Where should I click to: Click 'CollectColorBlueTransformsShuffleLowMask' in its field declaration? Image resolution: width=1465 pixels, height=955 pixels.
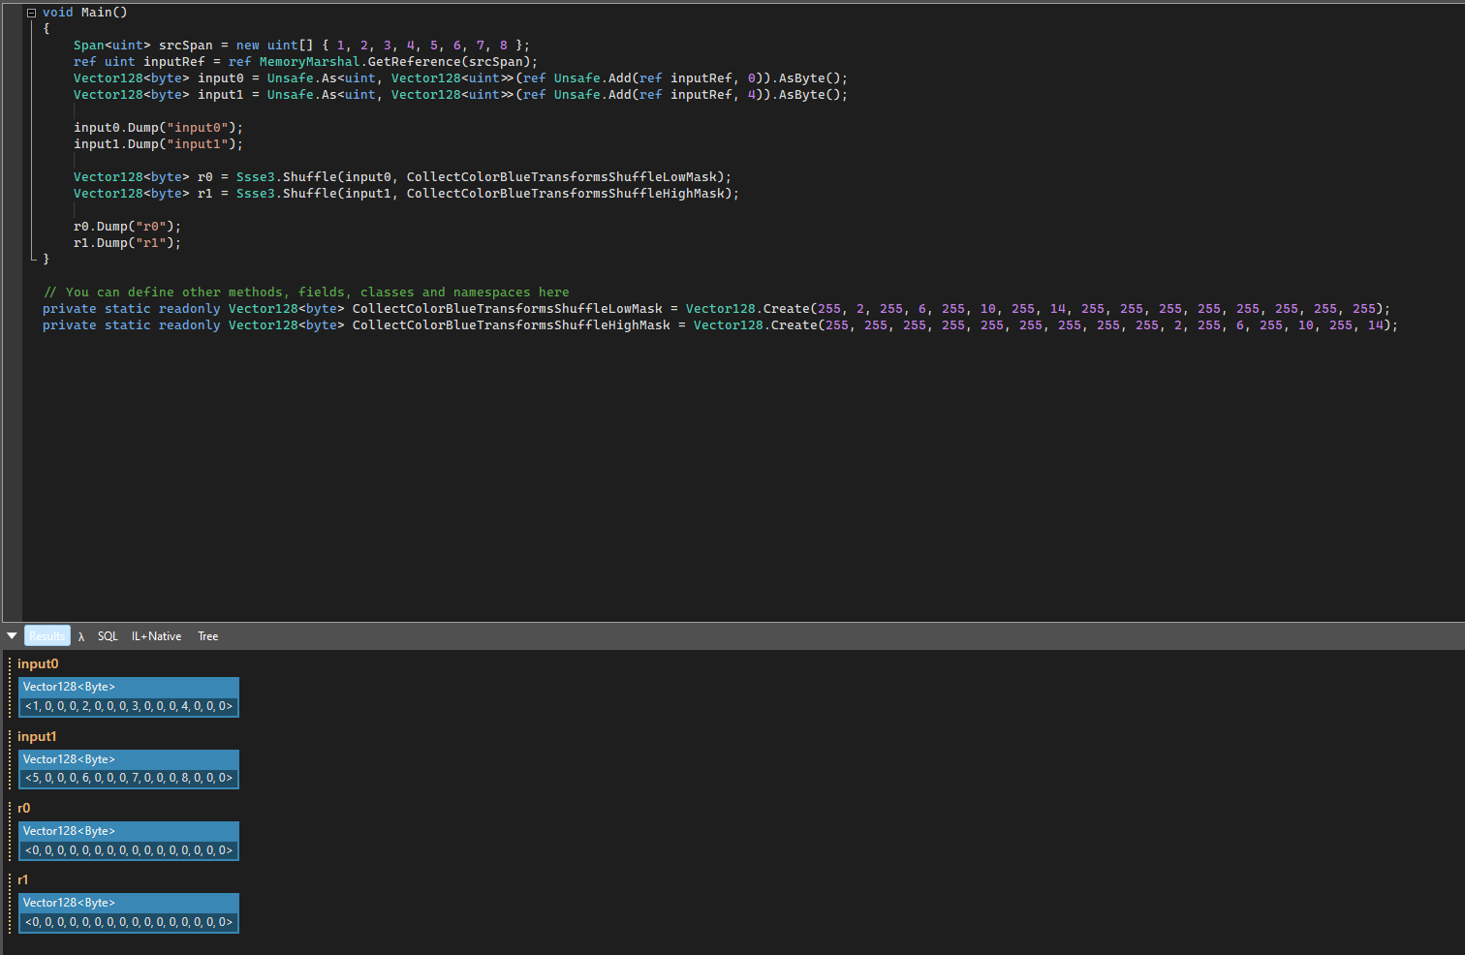[x=508, y=309]
